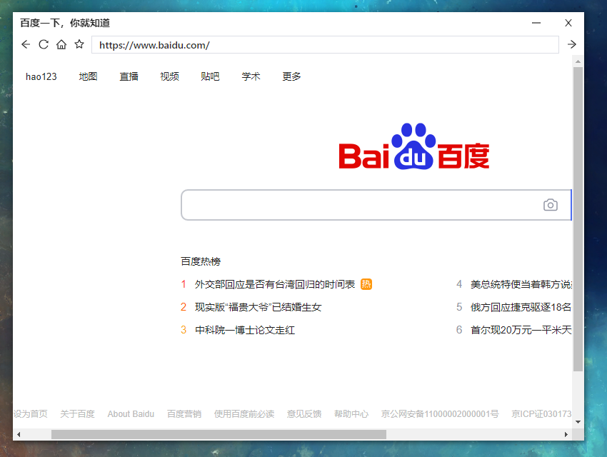Reload the page with the refresh icon

[44, 44]
